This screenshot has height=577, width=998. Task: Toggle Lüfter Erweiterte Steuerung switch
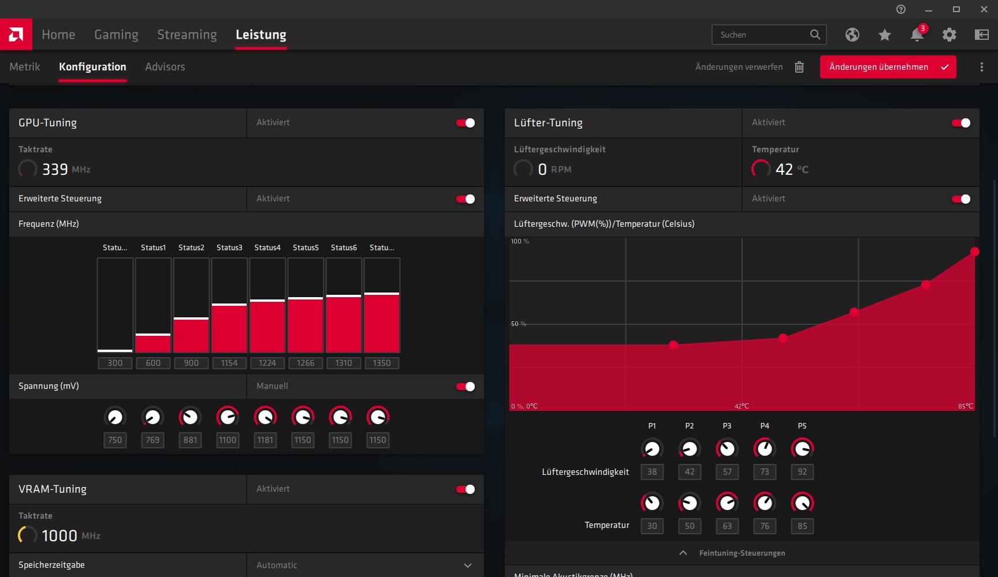click(x=961, y=199)
